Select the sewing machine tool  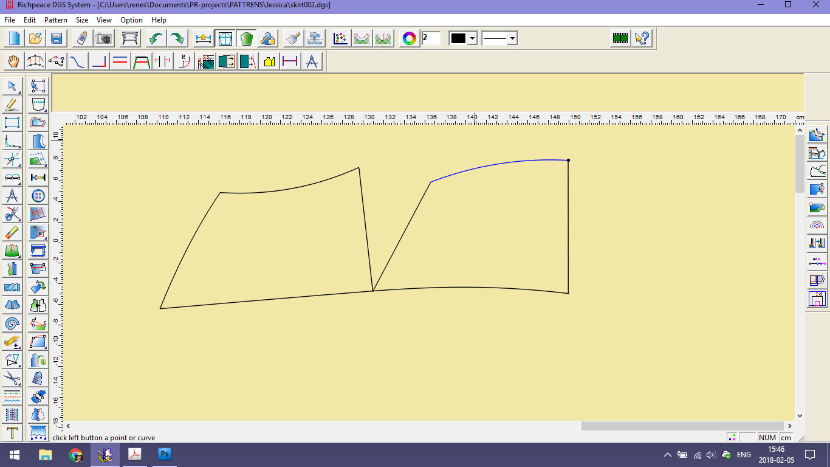pos(38,250)
